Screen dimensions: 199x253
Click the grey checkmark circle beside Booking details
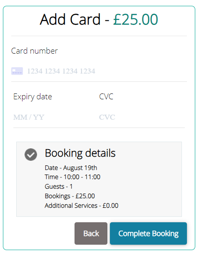tap(31, 155)
